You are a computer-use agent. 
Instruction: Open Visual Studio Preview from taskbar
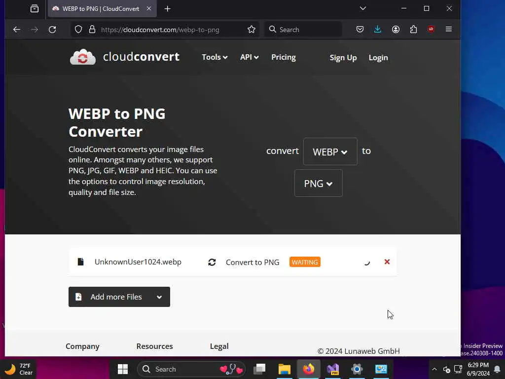(333, 369)
